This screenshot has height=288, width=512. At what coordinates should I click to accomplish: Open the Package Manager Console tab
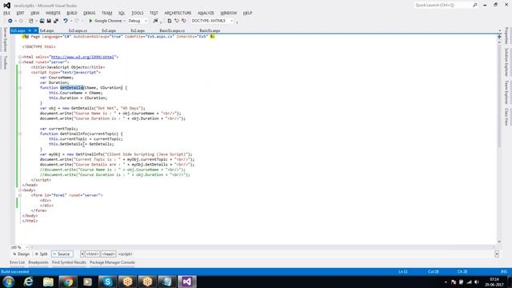112,262
